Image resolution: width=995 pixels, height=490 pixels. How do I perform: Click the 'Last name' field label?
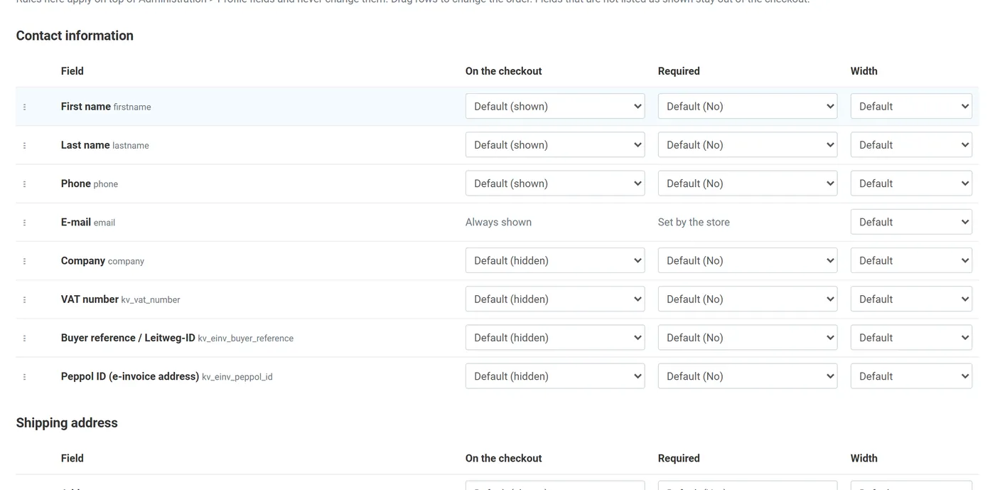pos(85,144)
